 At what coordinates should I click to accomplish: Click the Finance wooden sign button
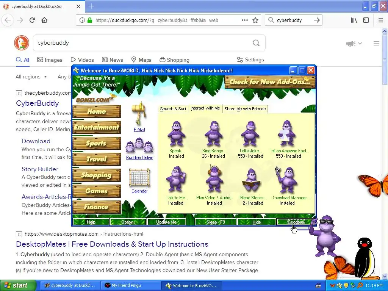pyautogui.click(x=97, y=207)
